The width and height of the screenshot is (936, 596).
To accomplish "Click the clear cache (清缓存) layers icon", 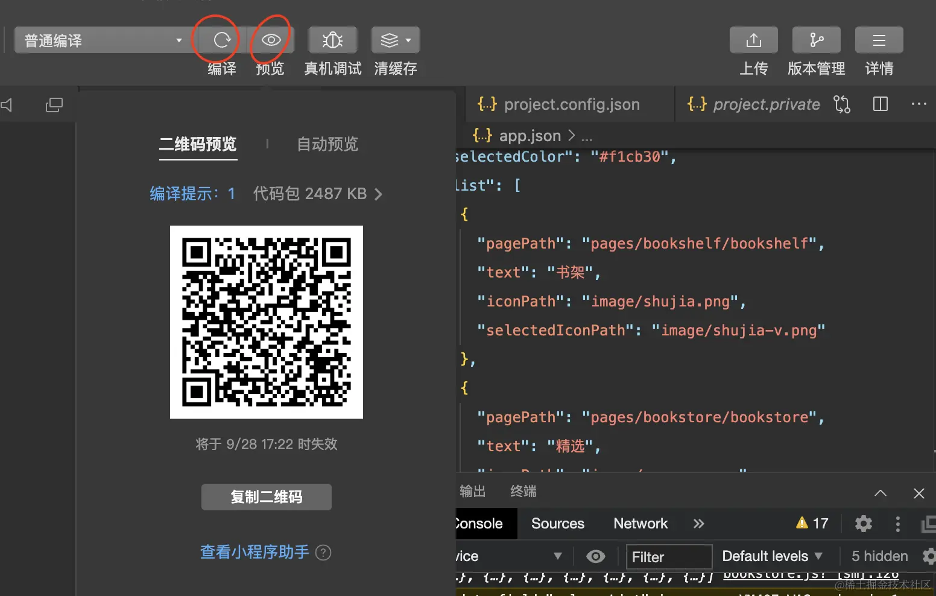I will point(389,40).
